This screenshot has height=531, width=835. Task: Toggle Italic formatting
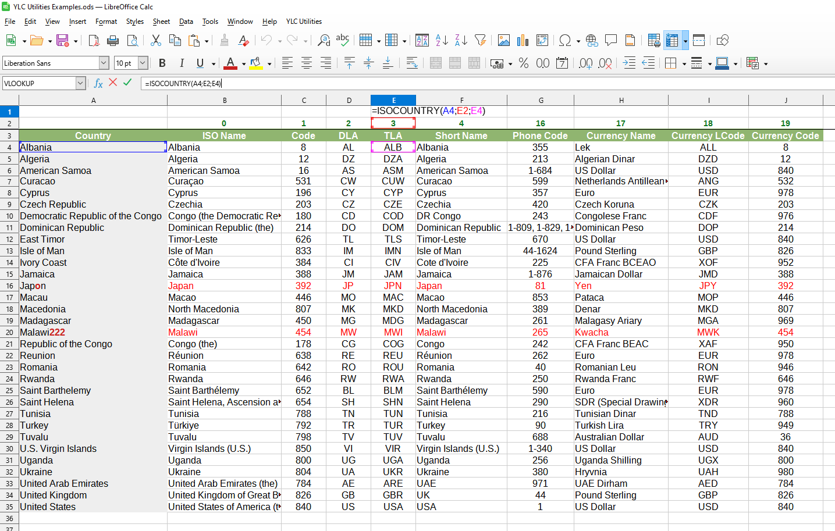tap(182, 63)
